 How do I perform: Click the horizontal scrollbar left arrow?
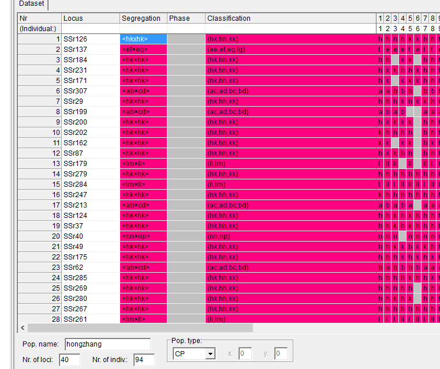(x=23, y=327)
